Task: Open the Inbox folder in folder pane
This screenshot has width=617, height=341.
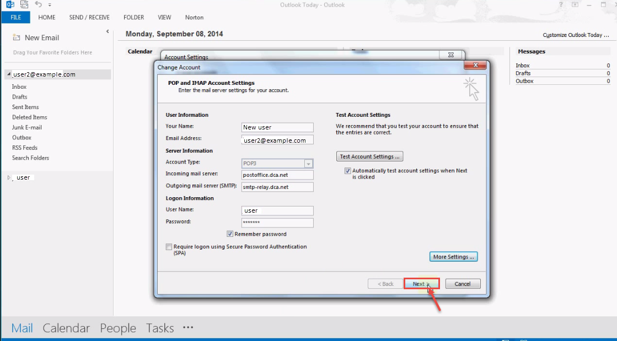Action: click(x=19, y=86)
